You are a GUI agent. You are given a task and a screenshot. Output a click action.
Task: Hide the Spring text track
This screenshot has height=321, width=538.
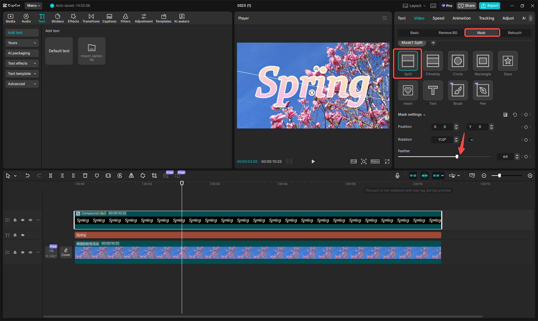tap(23, 235)
